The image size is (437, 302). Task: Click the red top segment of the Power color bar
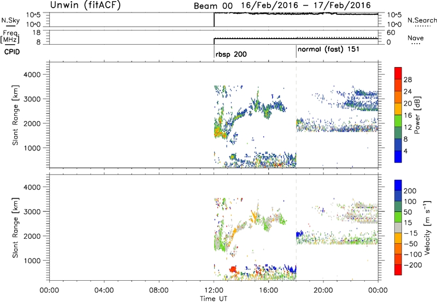[x=398, y=73]
